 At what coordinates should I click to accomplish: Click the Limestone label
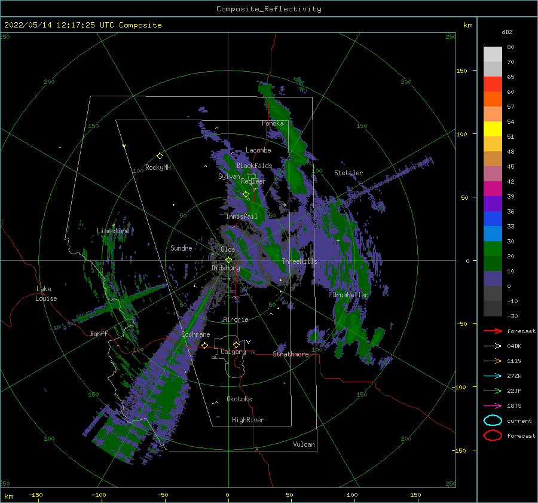[x=113, y=231]
